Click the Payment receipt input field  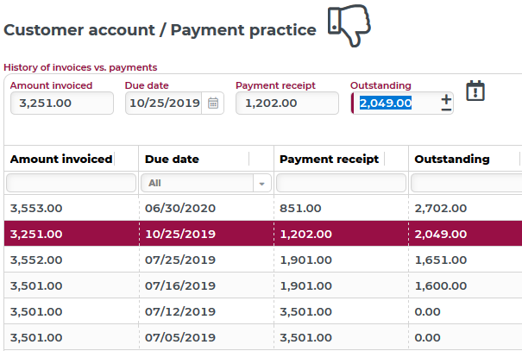click(x=287, y=103)
